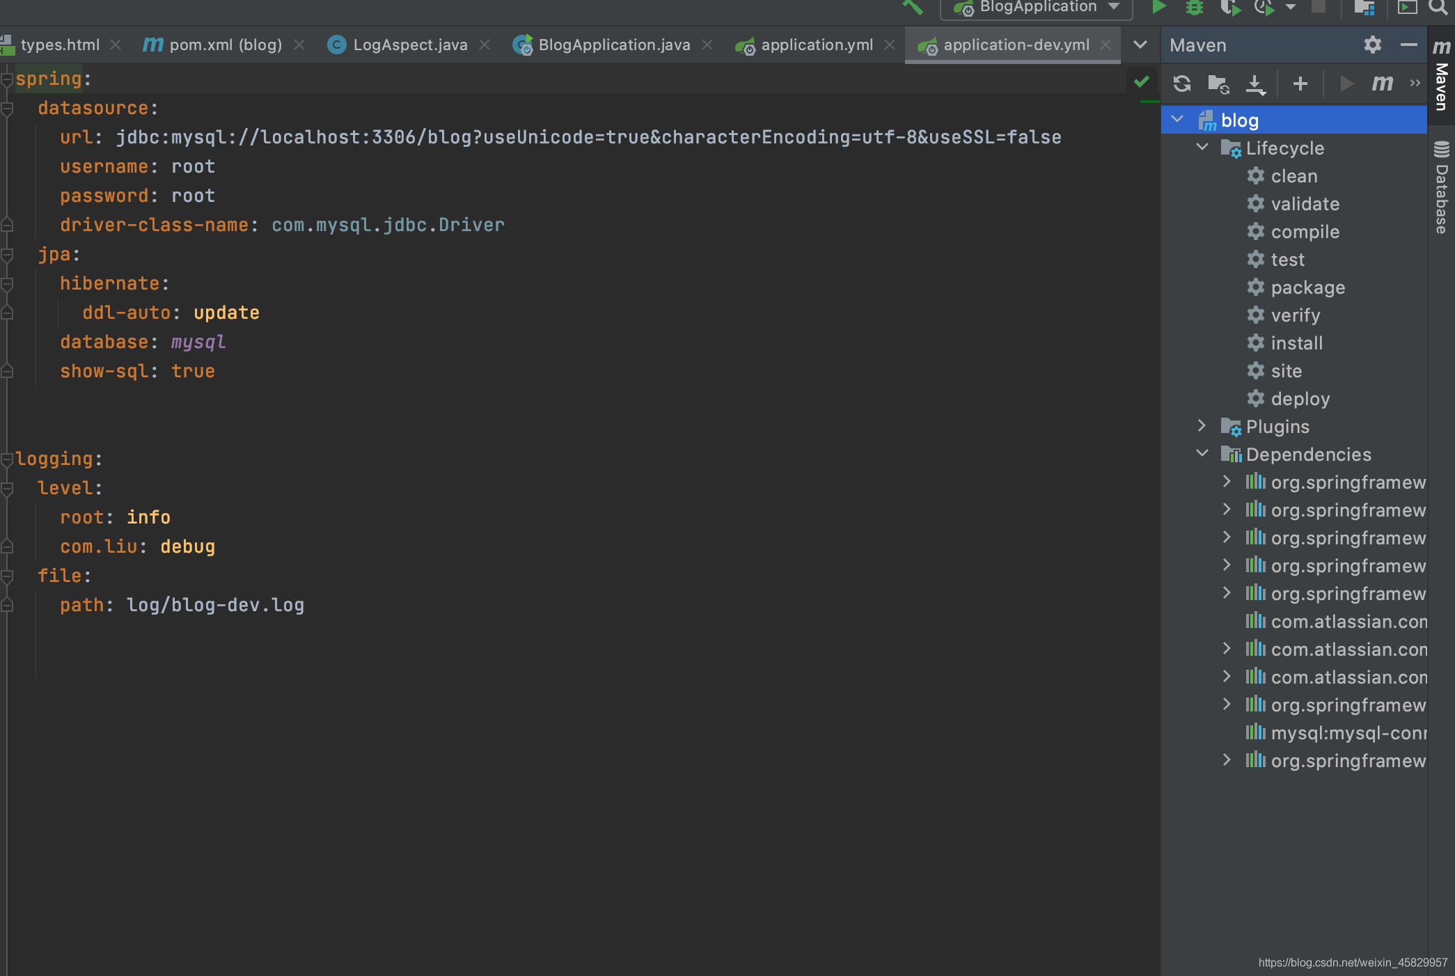The width and height of the screenshot is (1455, 976).
Task: Debug BlogApplication with the bug icon
Action: [1195, 7]
